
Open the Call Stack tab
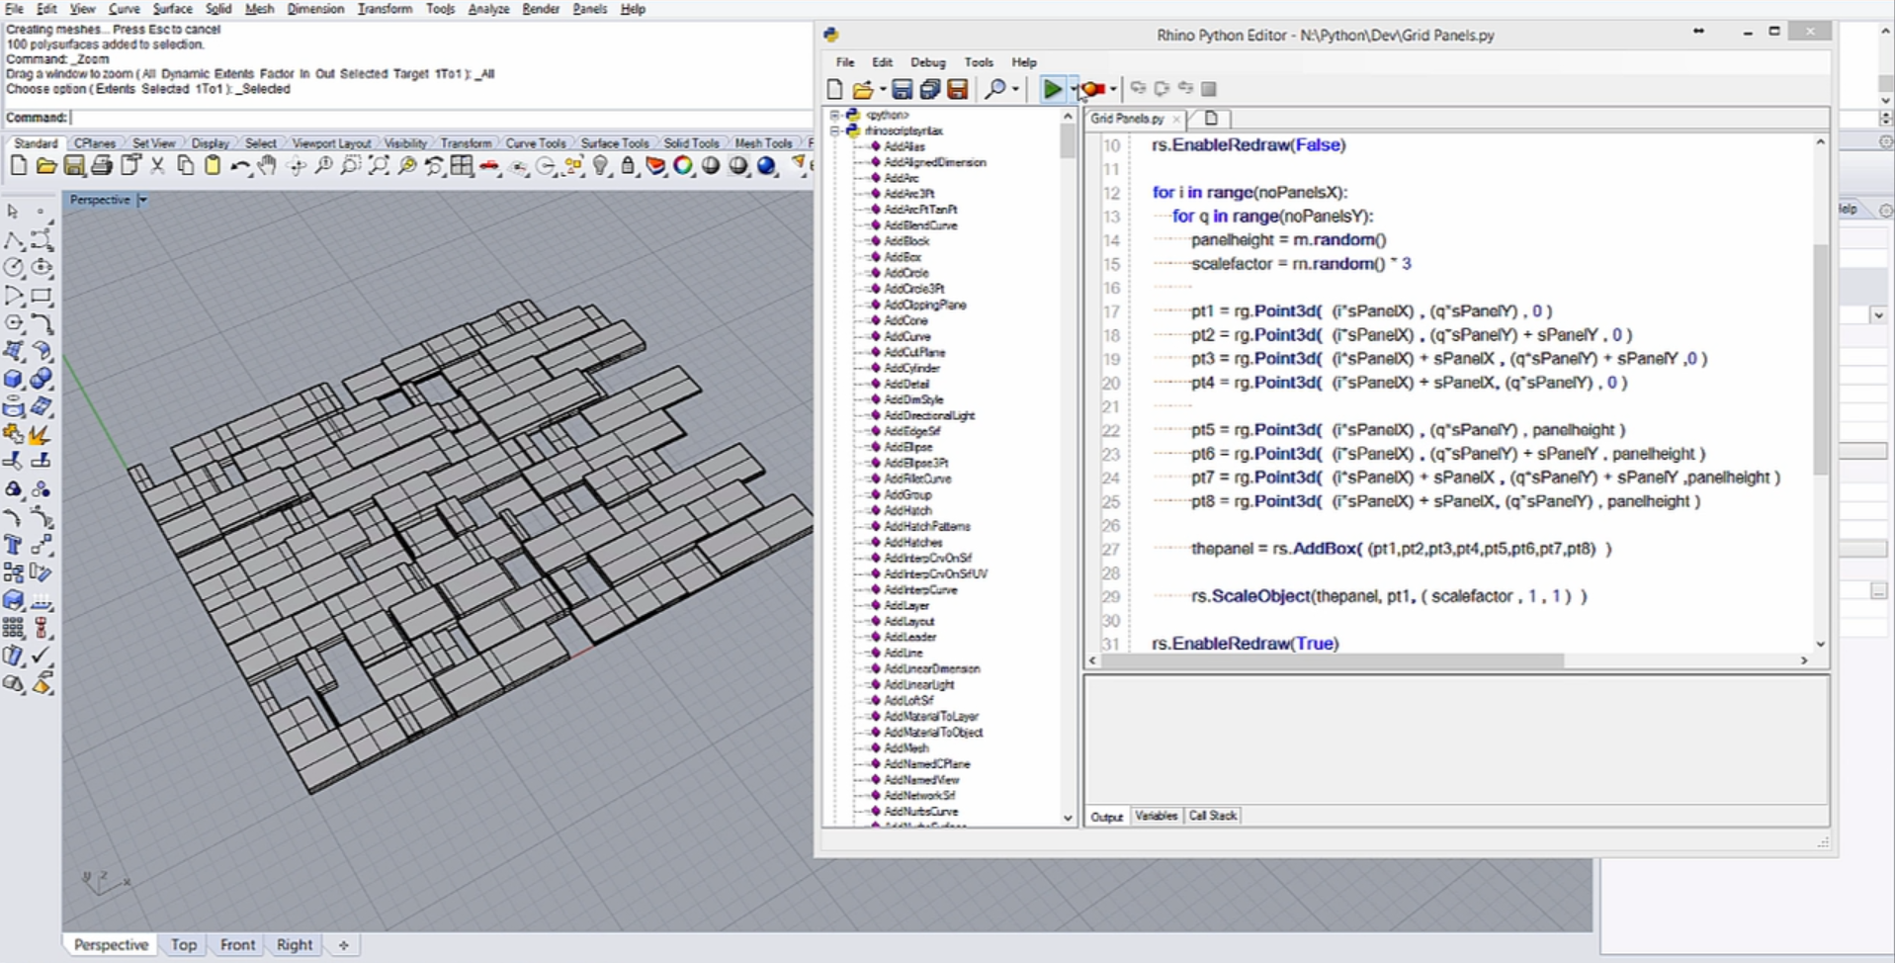click(1212, 816)
